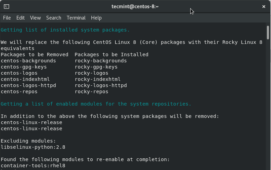
Task: Open the Terminal menu
Action: (x=76, y=18)
